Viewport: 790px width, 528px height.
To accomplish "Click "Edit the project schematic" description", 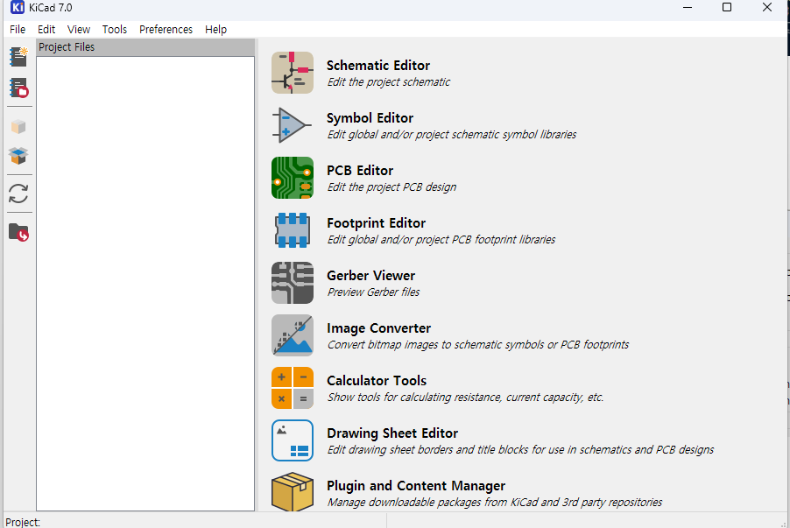I will pos(389,82).
